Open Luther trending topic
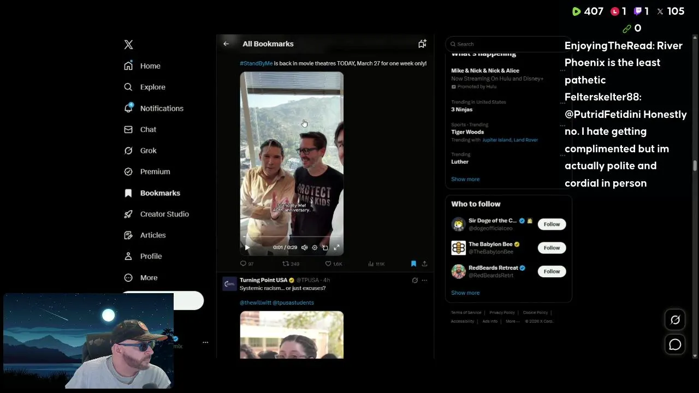 coord(460,162)
